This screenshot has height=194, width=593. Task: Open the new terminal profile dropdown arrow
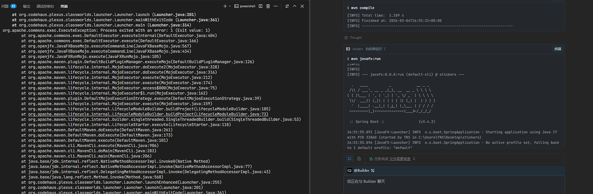pos(230,6)
